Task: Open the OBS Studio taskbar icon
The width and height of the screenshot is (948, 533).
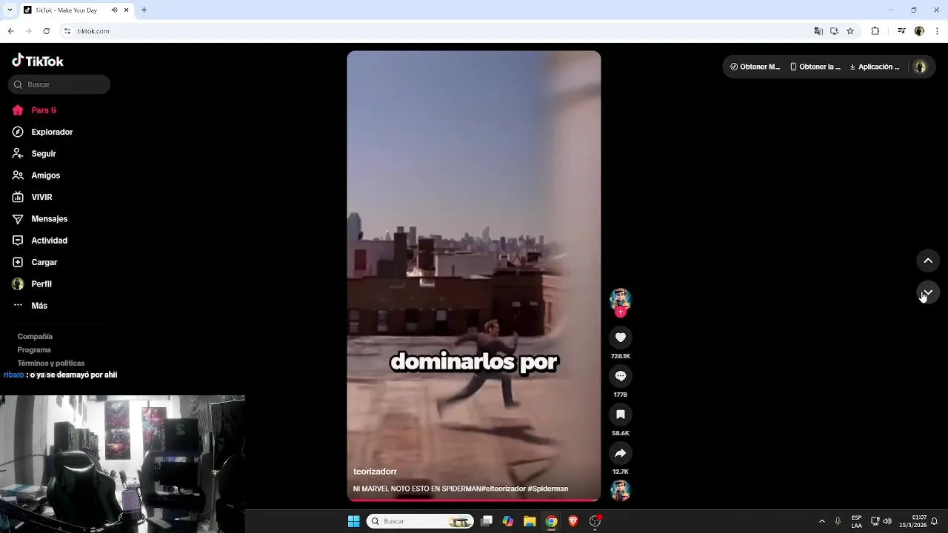Action: pyautogui.click(x=595, y=521)
